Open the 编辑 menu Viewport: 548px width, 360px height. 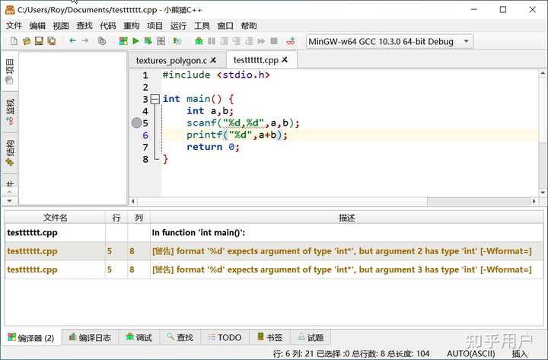[37, 26]
